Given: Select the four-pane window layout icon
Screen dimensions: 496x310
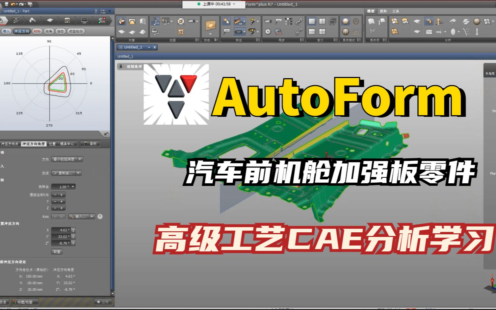Looking at the screenshot, I should [322, 32].
